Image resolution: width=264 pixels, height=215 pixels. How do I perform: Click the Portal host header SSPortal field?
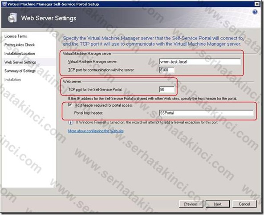click(x=206, y=113)
